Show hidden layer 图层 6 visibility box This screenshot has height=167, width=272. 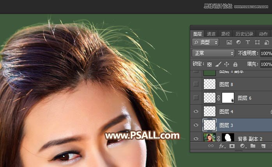pos(196,98)
